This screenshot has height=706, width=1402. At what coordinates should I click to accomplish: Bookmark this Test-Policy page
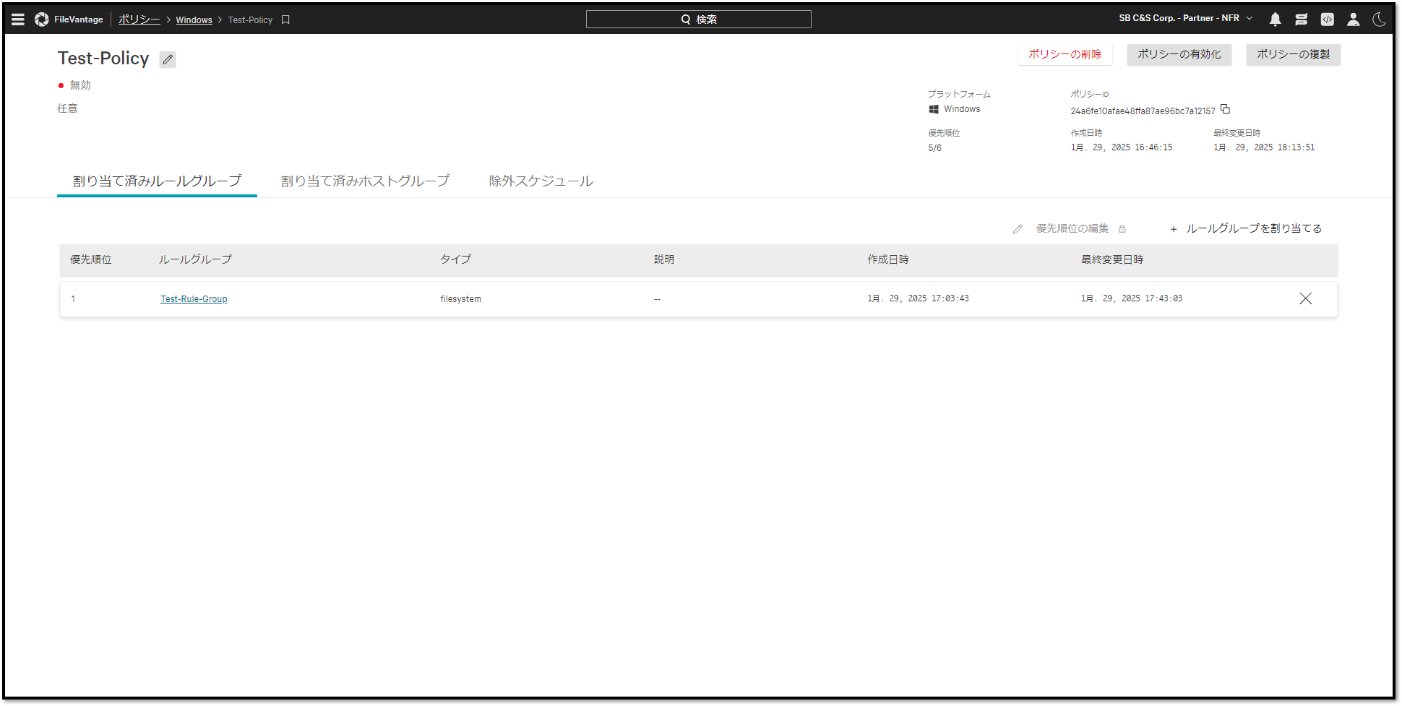(x=285, y=20)
